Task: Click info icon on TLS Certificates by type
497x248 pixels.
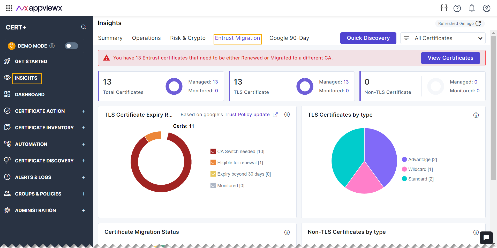Action: pyautogui.click(x=476, y=115)
